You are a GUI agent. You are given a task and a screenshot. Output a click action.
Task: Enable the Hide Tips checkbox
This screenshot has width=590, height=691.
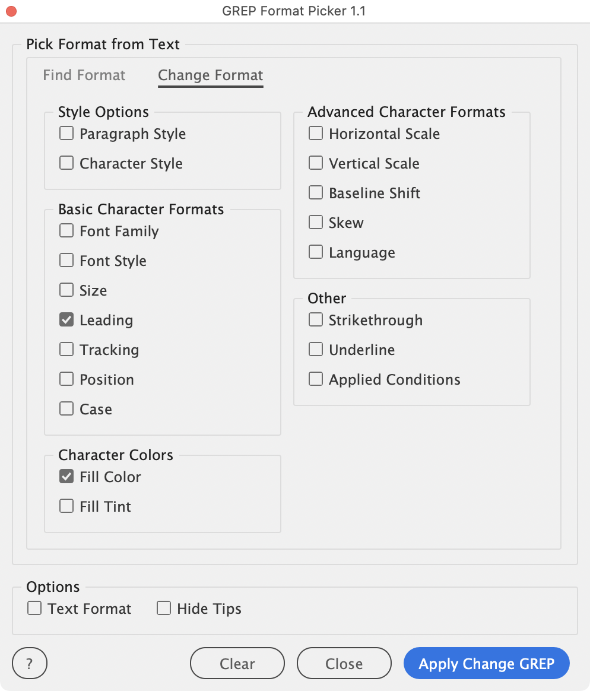[164, 608]
